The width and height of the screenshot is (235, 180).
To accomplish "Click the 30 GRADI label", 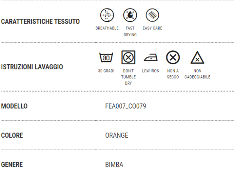I will click(x=106, y=71).
